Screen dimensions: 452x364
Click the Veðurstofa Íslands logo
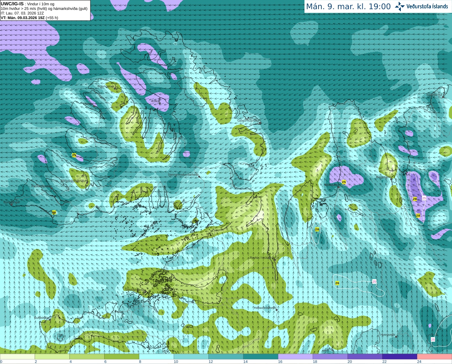422,6
